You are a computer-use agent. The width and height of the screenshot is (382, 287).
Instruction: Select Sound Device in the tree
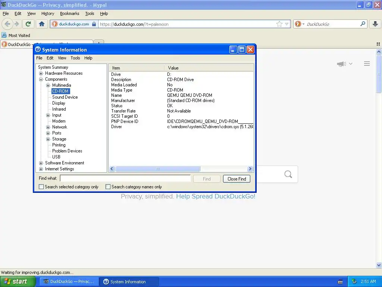click(65, 97)
